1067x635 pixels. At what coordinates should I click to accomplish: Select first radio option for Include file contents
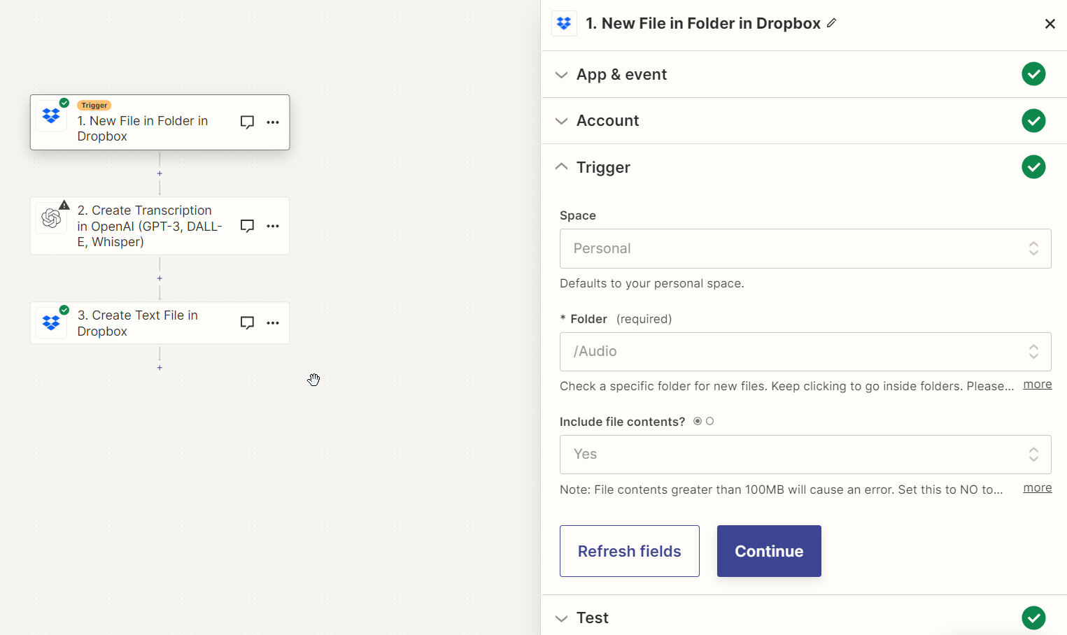coord(698,421)
